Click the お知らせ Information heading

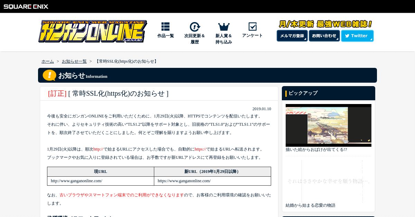point(83,75)
